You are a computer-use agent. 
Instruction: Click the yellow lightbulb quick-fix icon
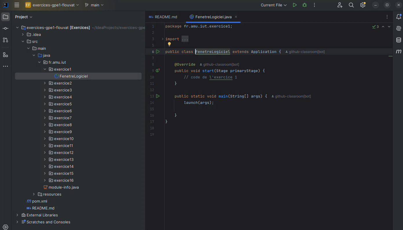[169, 44]
